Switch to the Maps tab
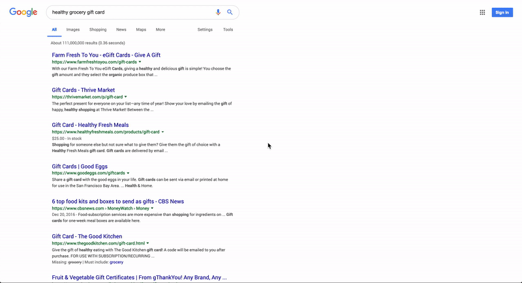This screenshot has width=522, height=283. point(141,29)
